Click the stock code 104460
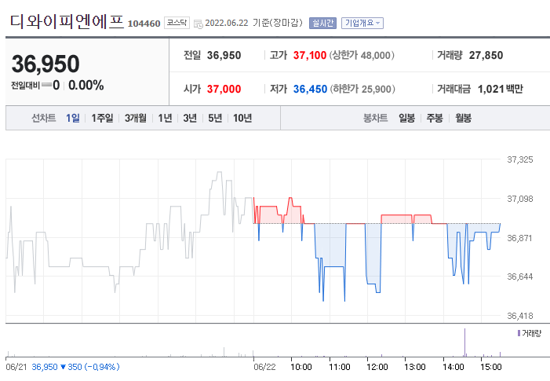The image size is (550, 381). click(144, 24)
